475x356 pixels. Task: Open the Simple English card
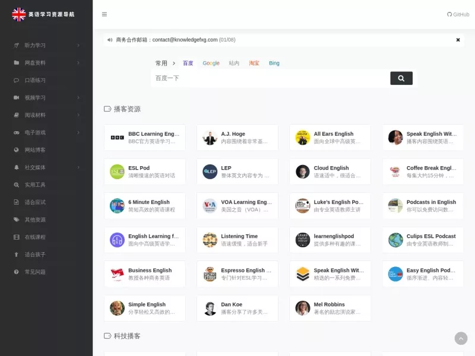[x=145, y=308]
